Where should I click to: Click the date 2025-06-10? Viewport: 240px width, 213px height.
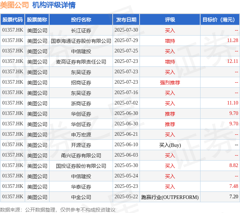pyautogui.click(x=126, y=145)
